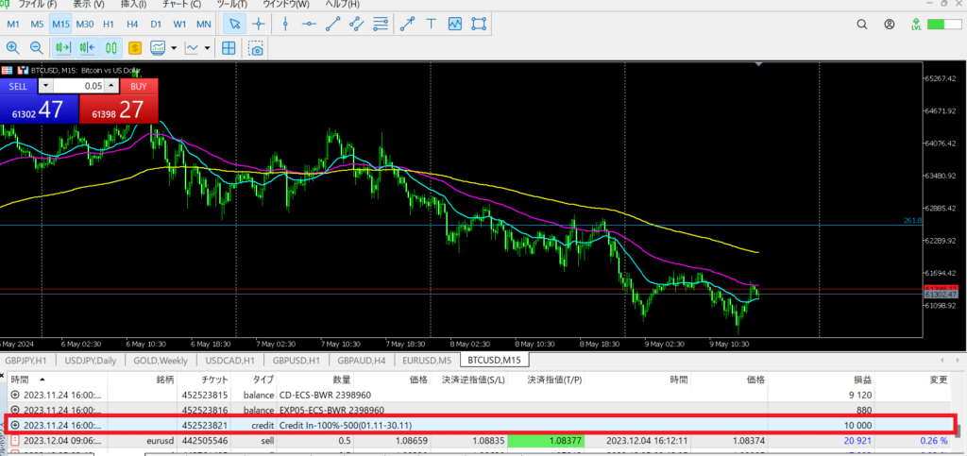Toggle the chart auto-scroll button
The image size is (967, 456).
[64, 47]
